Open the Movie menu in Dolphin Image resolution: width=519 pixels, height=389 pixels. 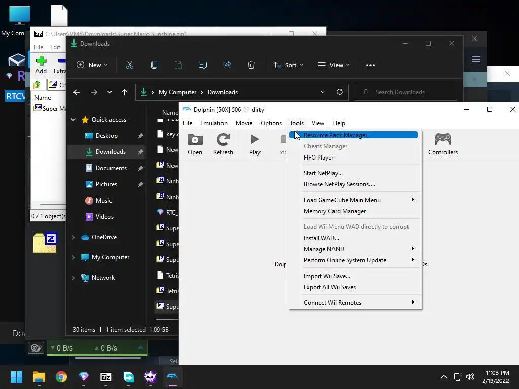244,123
